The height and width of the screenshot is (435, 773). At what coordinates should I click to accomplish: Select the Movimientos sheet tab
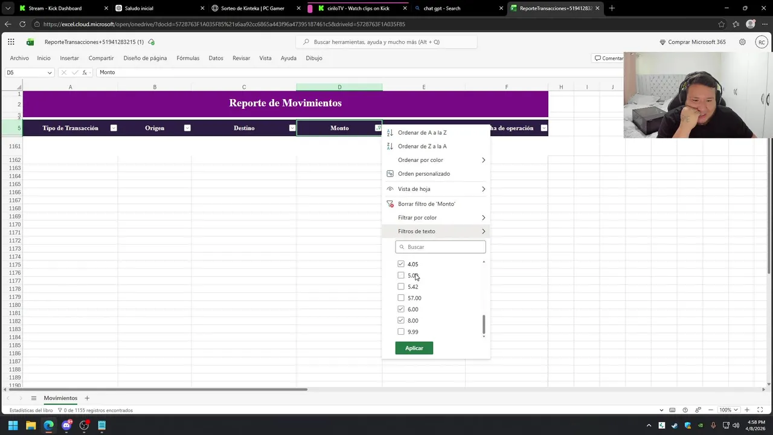60,398
